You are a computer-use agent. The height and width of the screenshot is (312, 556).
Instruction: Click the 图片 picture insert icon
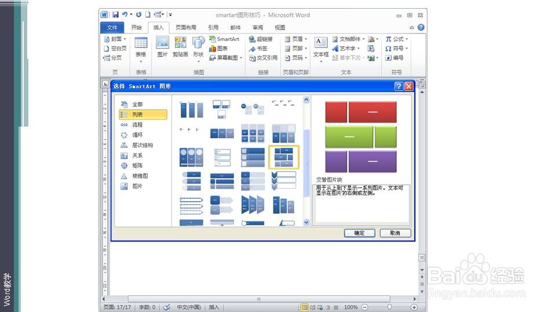(x=162, y=47)
